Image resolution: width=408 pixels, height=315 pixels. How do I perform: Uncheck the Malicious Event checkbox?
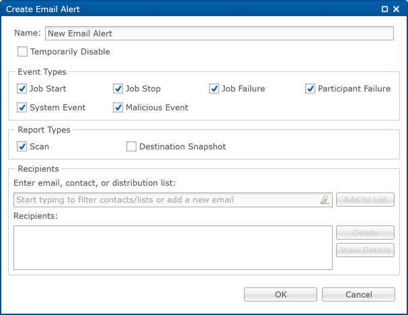[x=118, y=107]
